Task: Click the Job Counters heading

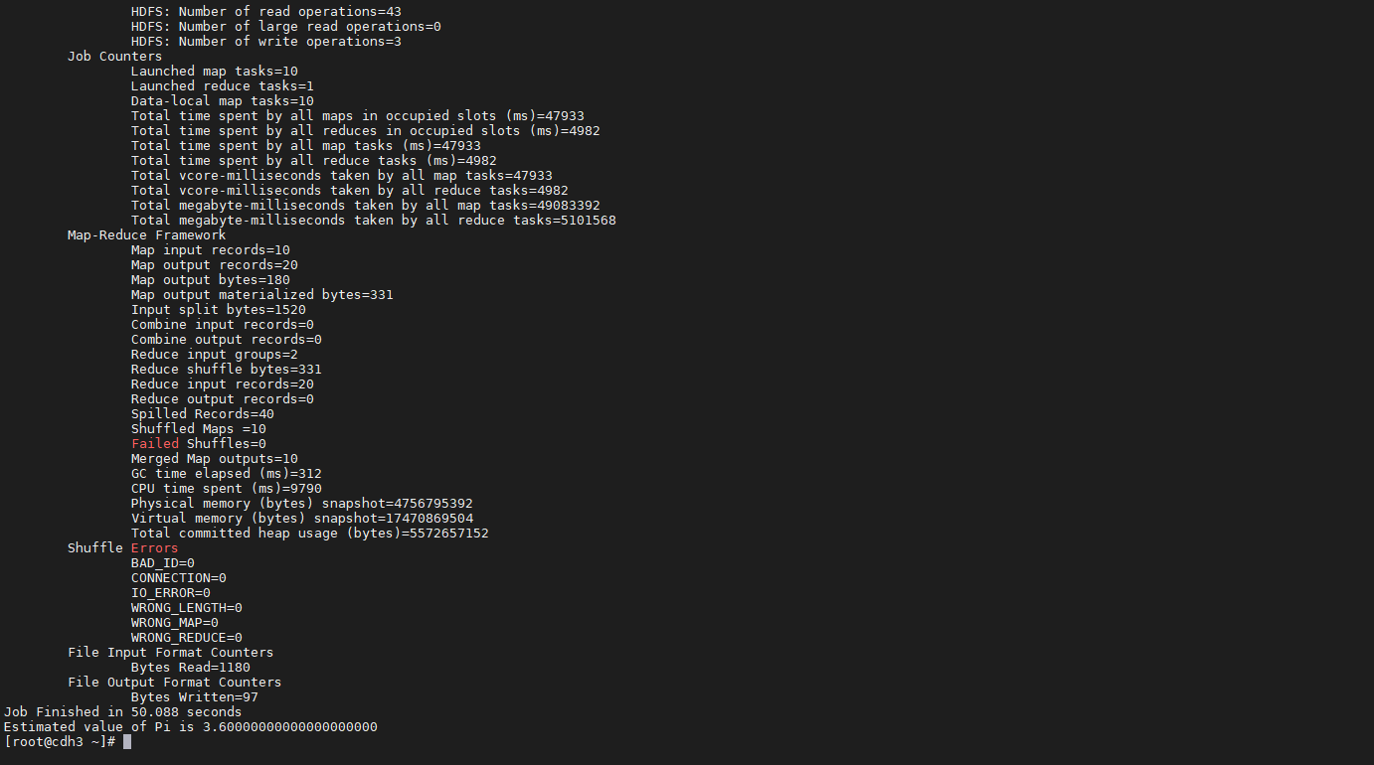Action: pos(114,57)
